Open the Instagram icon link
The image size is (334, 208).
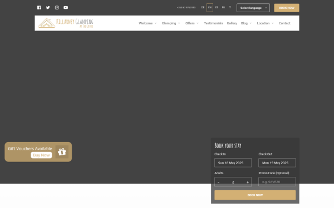(x=57, y=8)
